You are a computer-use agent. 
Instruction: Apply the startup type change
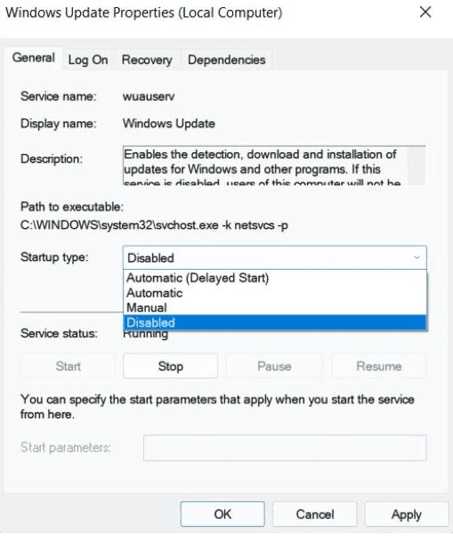point(406,514)
